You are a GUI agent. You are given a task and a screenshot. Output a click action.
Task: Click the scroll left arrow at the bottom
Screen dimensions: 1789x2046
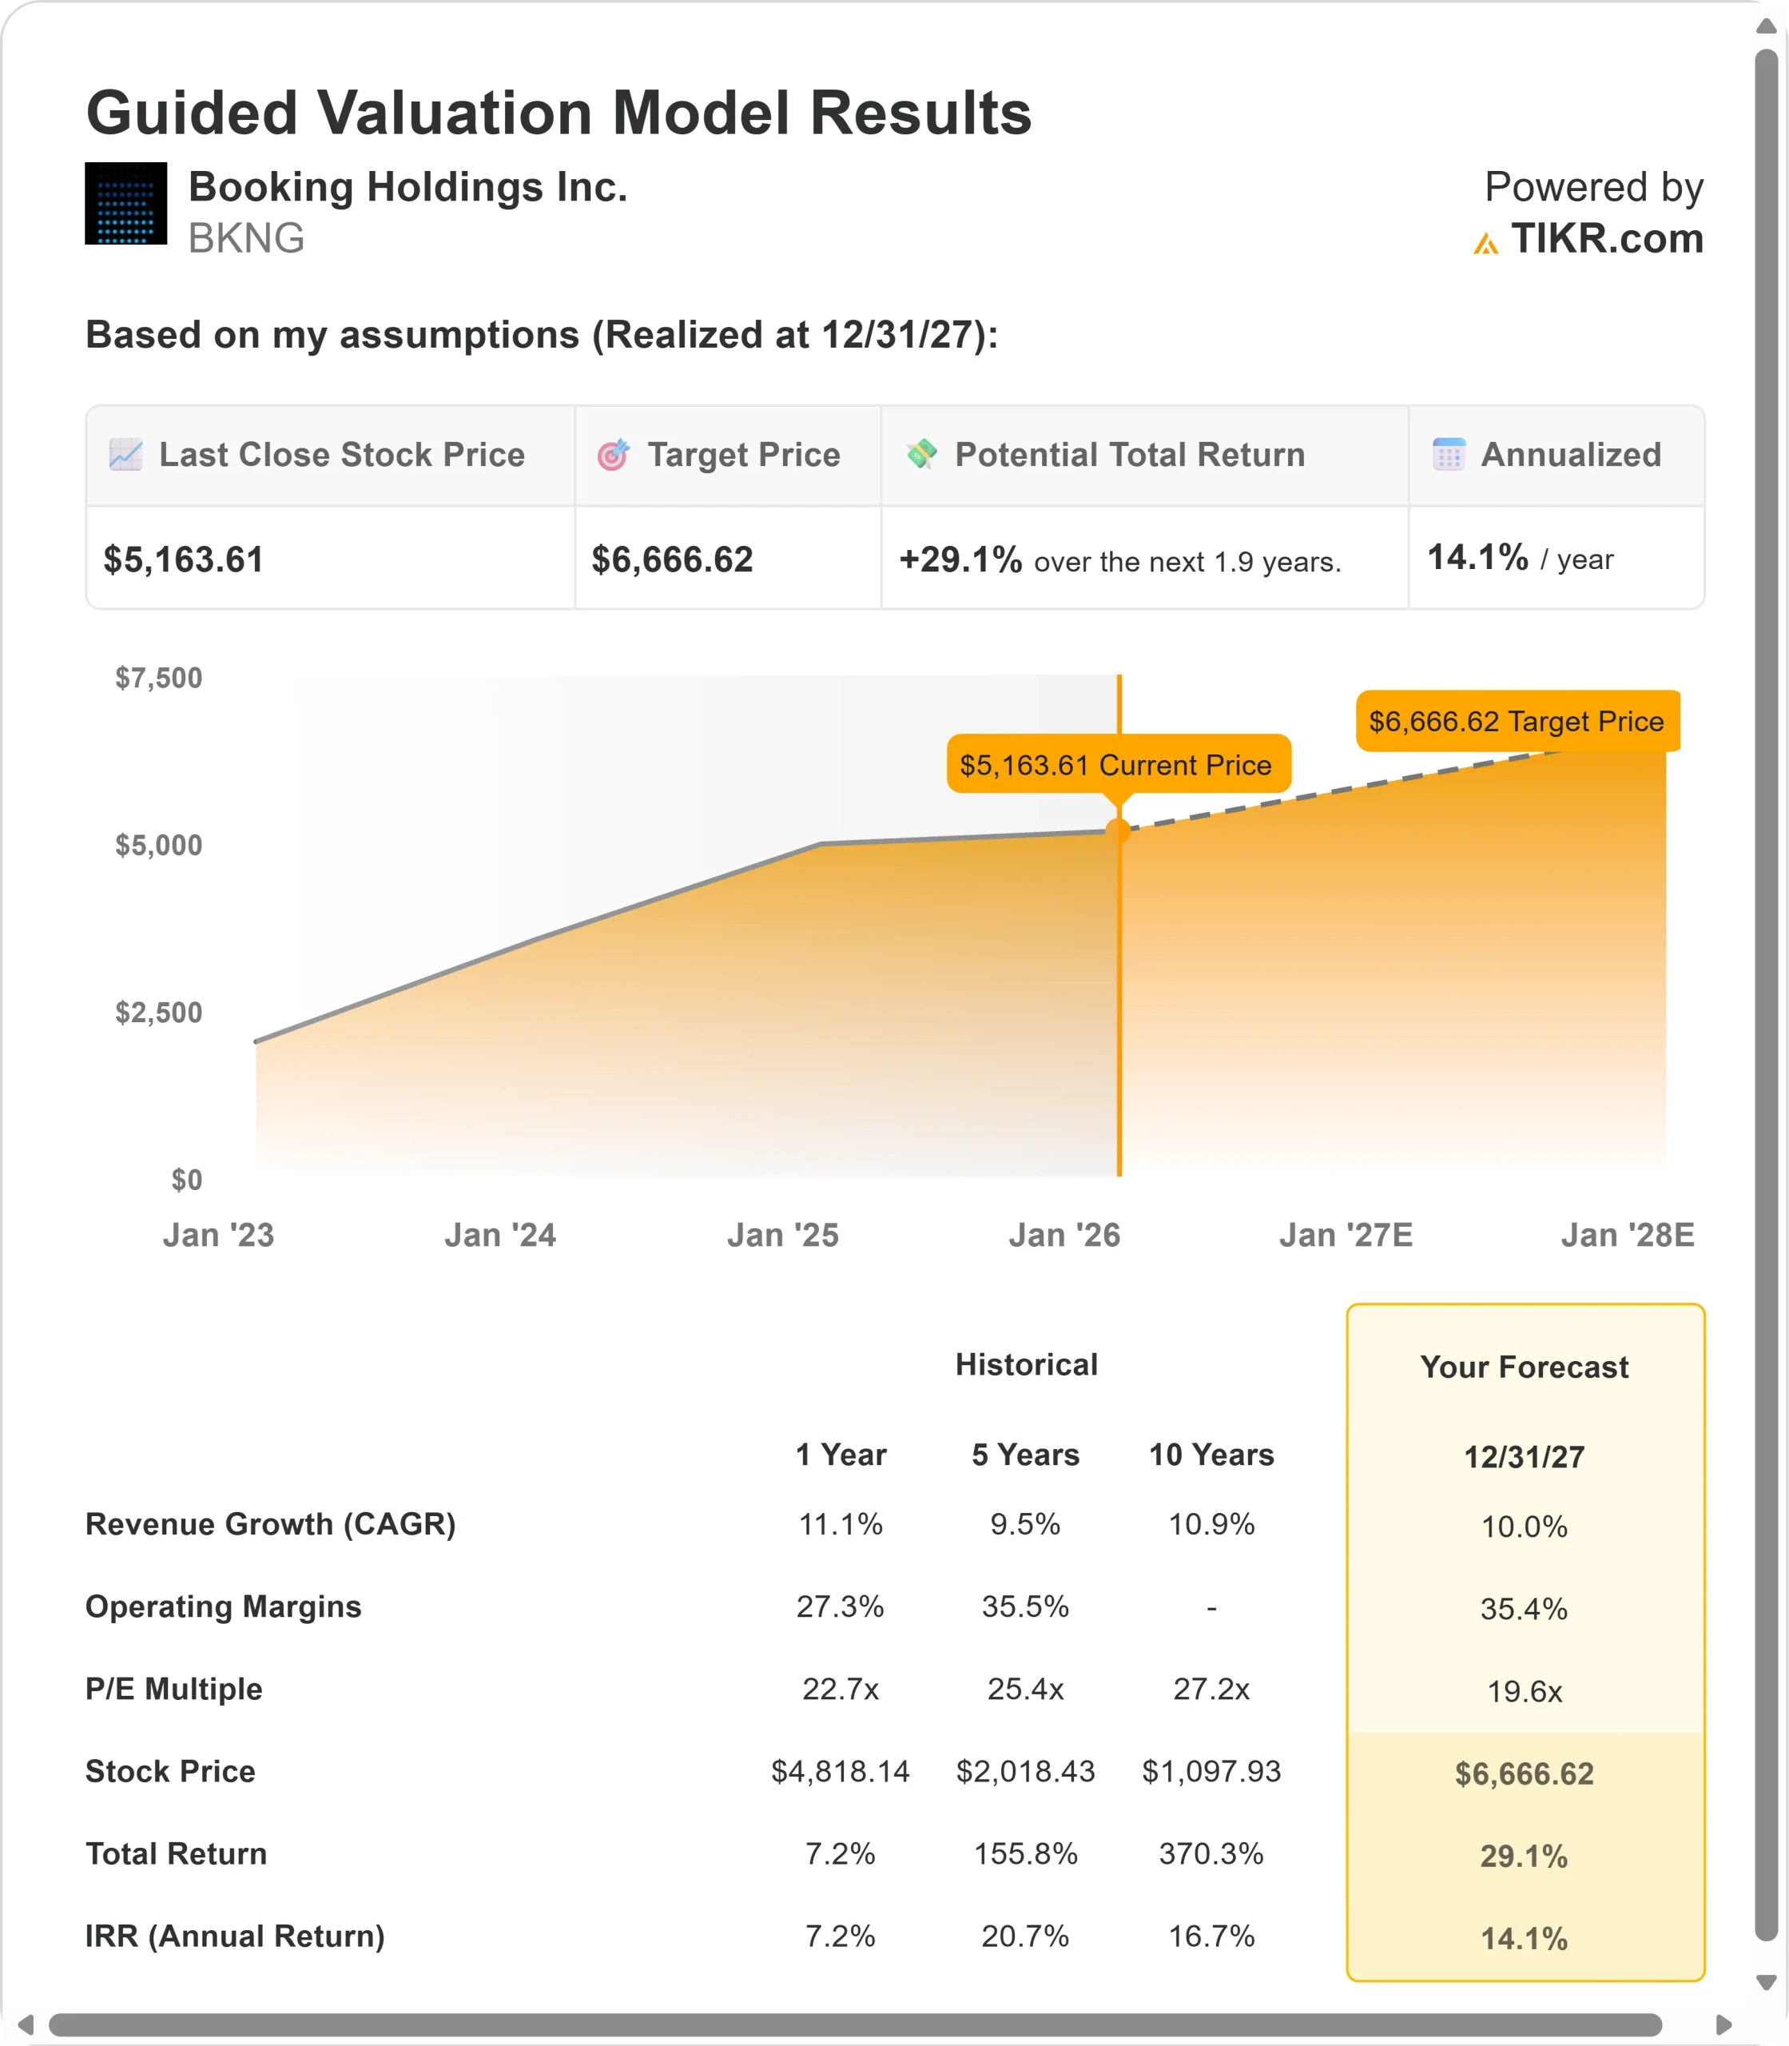tap(26, 2024)
